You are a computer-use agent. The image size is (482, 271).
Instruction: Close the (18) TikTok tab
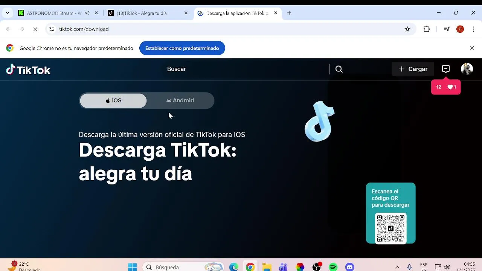point(186,13)
